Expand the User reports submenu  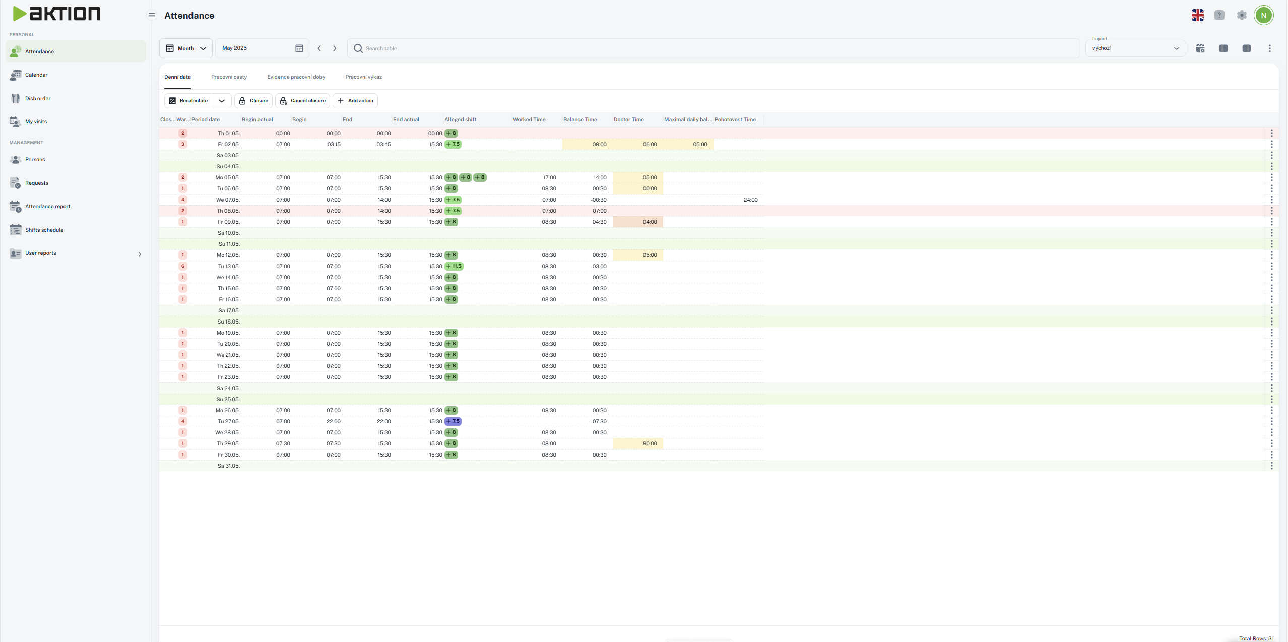pyautogui.click(x=140, y=254)
